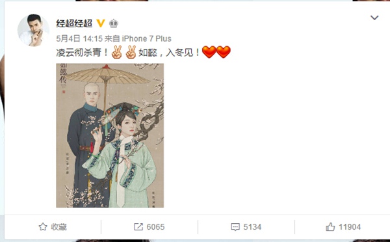Viewport: 390px width, 242px height.
Task: Click the text 如懿，入冬见
Action: point(166,53)
